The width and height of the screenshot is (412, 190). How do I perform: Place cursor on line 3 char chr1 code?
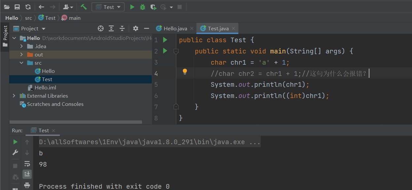coord(250,62)
